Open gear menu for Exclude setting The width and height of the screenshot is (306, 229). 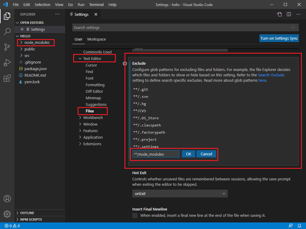[125, 64]
